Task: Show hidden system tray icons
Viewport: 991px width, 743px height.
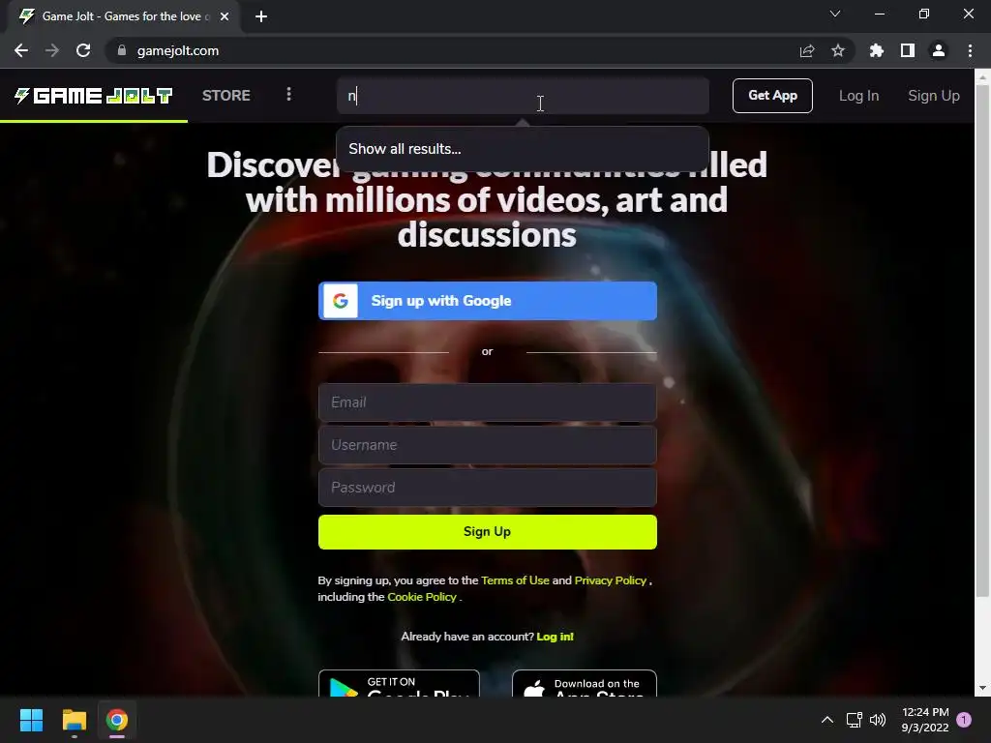Action: [x=826, y=720]
